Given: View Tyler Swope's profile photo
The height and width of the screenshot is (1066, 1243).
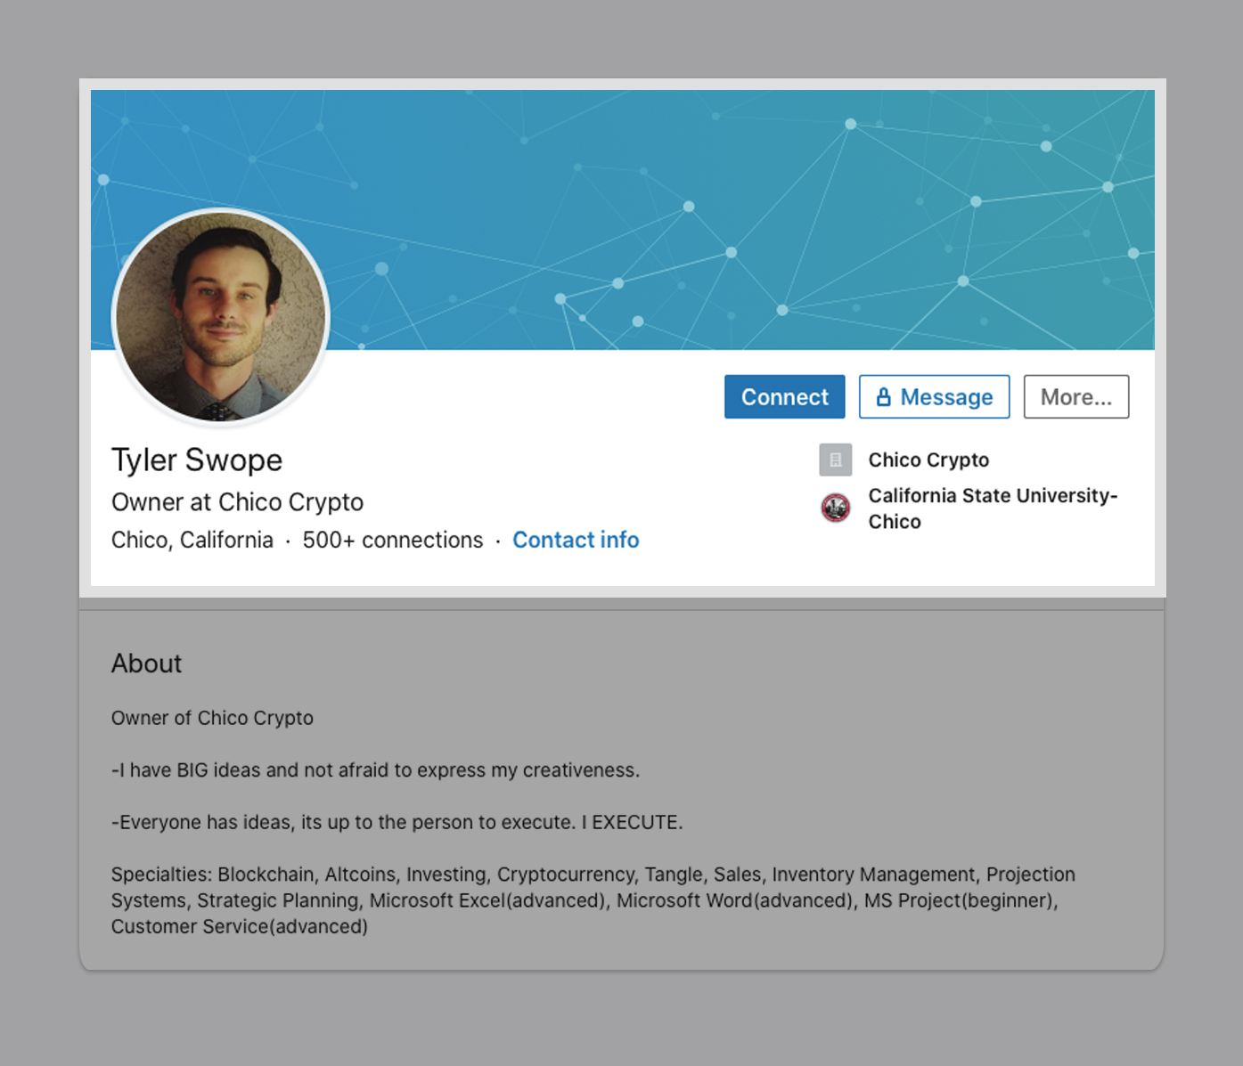Looking at the screenshot, I should point(221,318).
